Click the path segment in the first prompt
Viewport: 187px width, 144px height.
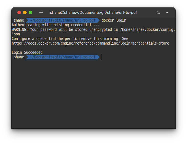point(63,20)
